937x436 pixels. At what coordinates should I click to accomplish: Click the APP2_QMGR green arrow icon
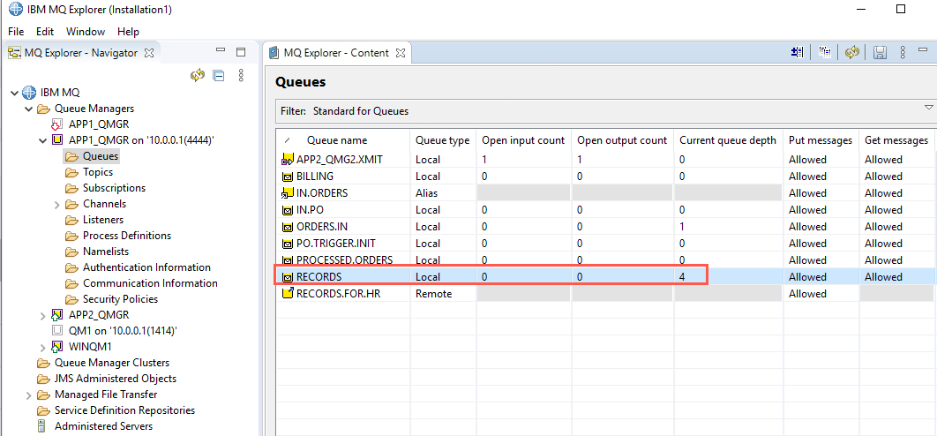(57, 314)
